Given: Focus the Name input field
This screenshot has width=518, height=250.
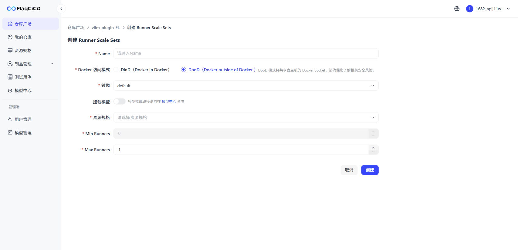Looking at the screenshot, I should pos(246,53).
